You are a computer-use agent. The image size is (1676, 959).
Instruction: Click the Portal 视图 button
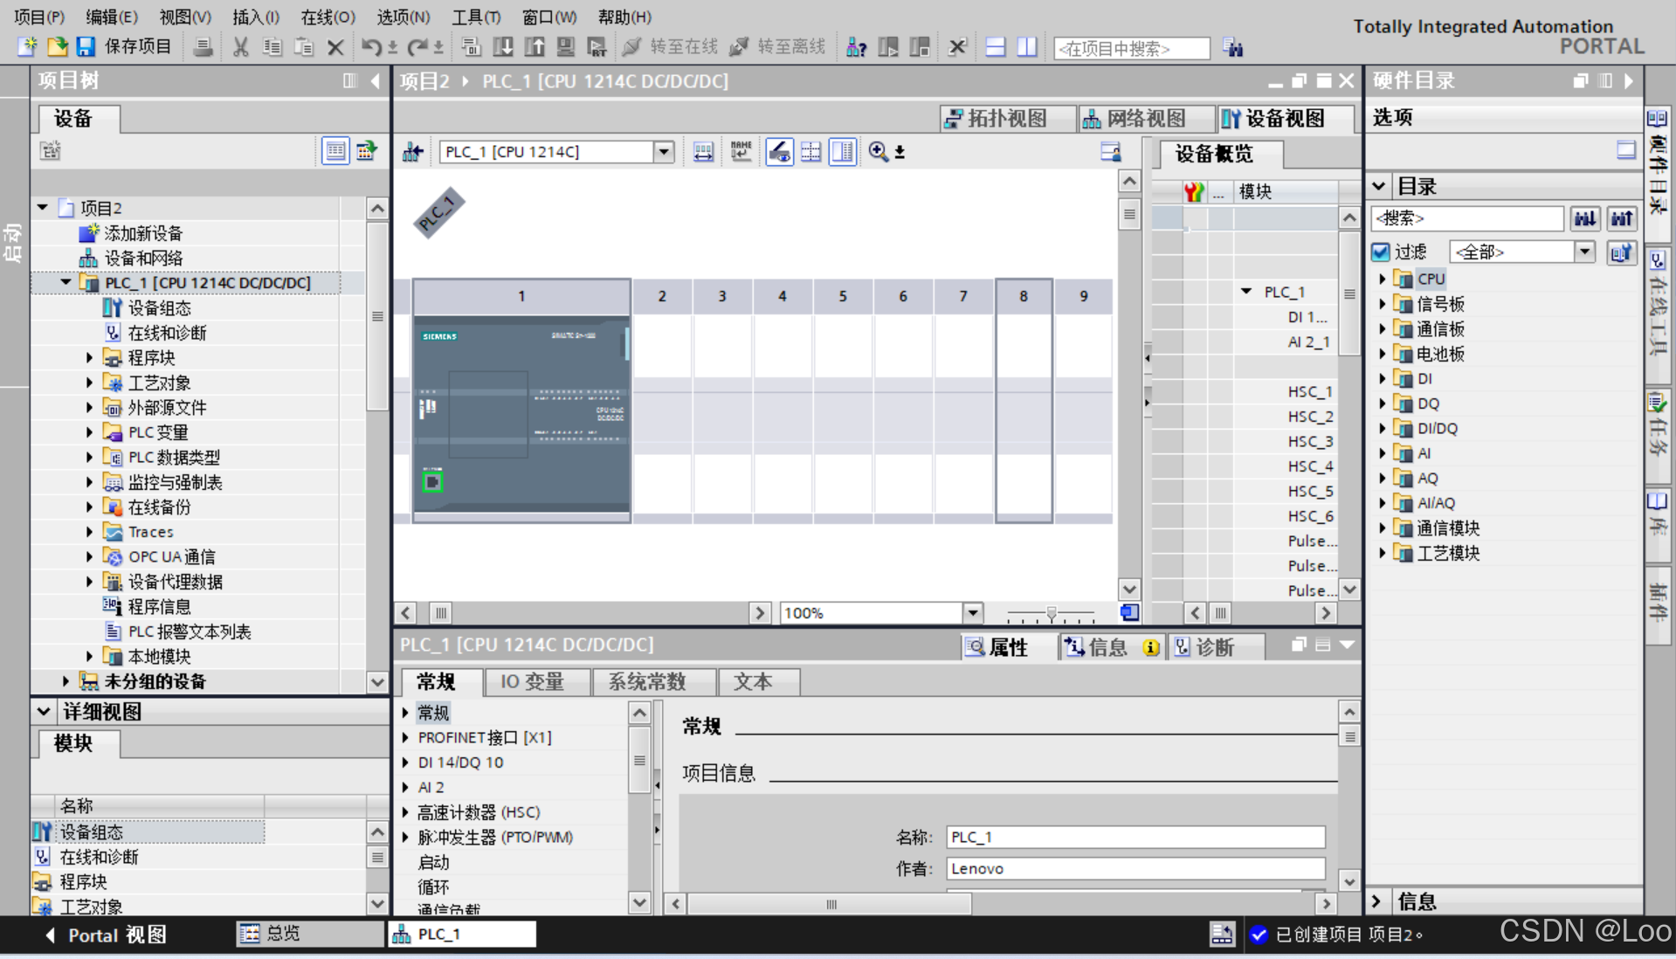tap(105, 935)
